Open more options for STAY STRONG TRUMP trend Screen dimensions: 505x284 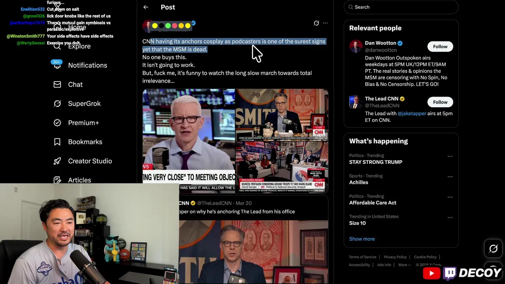tap(450, 157)
